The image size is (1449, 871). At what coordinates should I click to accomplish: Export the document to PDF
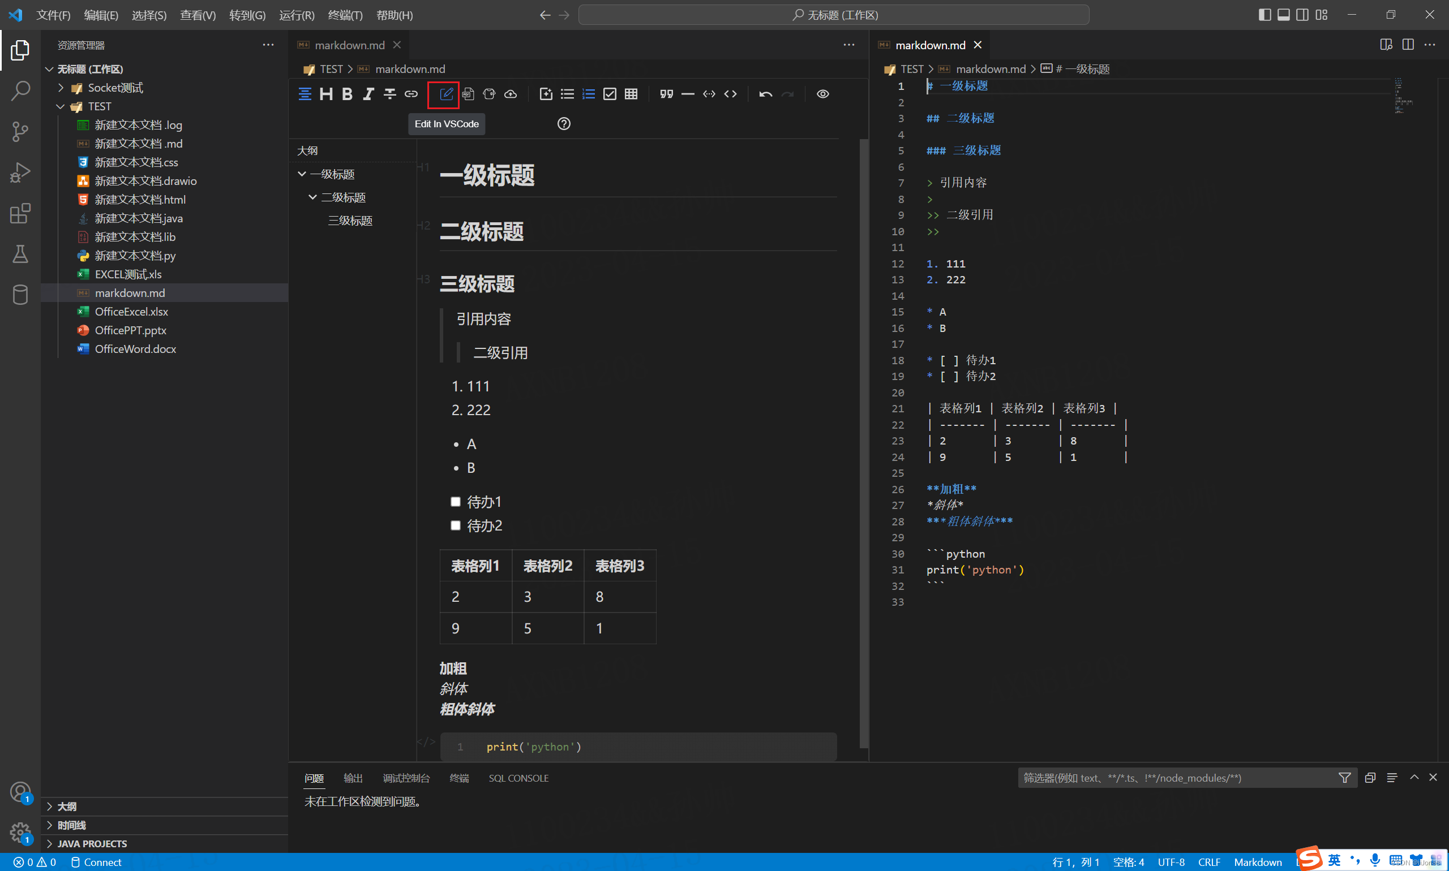click(468, 94)
